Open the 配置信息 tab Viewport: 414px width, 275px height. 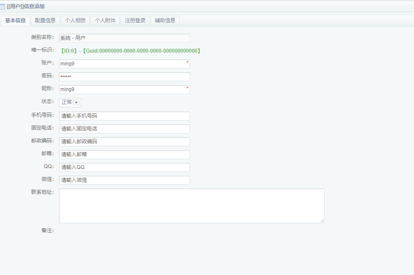click(x=45, y=21)
